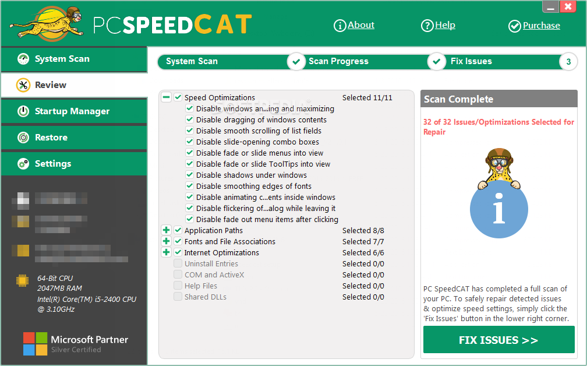
Task: Uncheck Disable slide-opening combo boxes
Action: click(189, 142)
